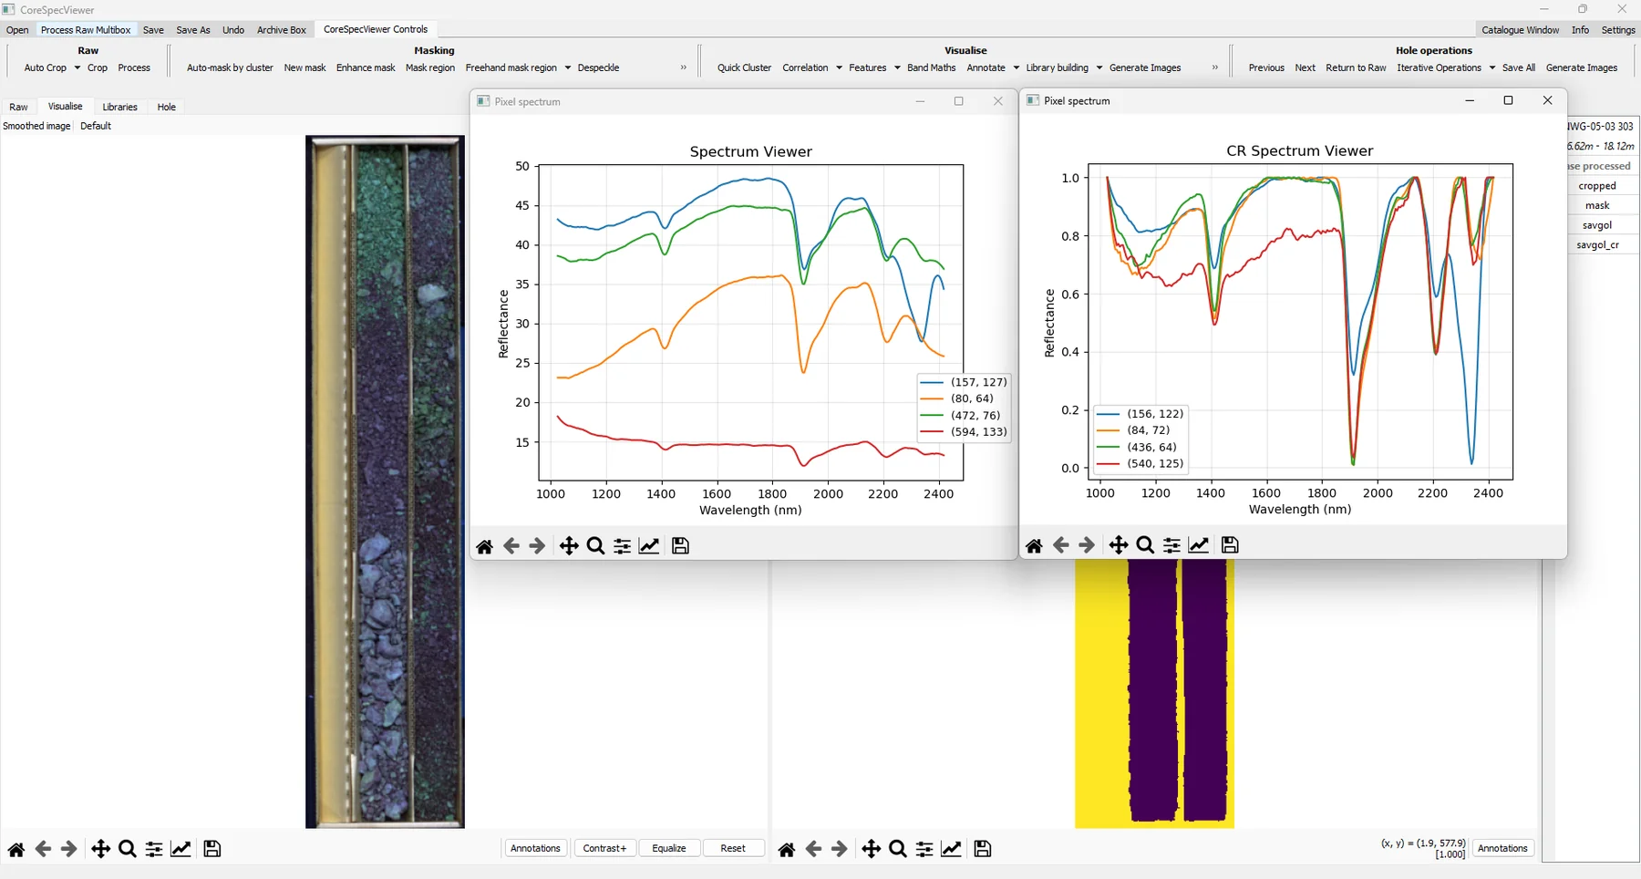Select the Smoothed image sub-tab

36,126
